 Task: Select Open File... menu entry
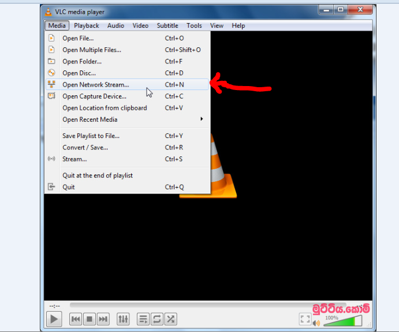point(127,38)
